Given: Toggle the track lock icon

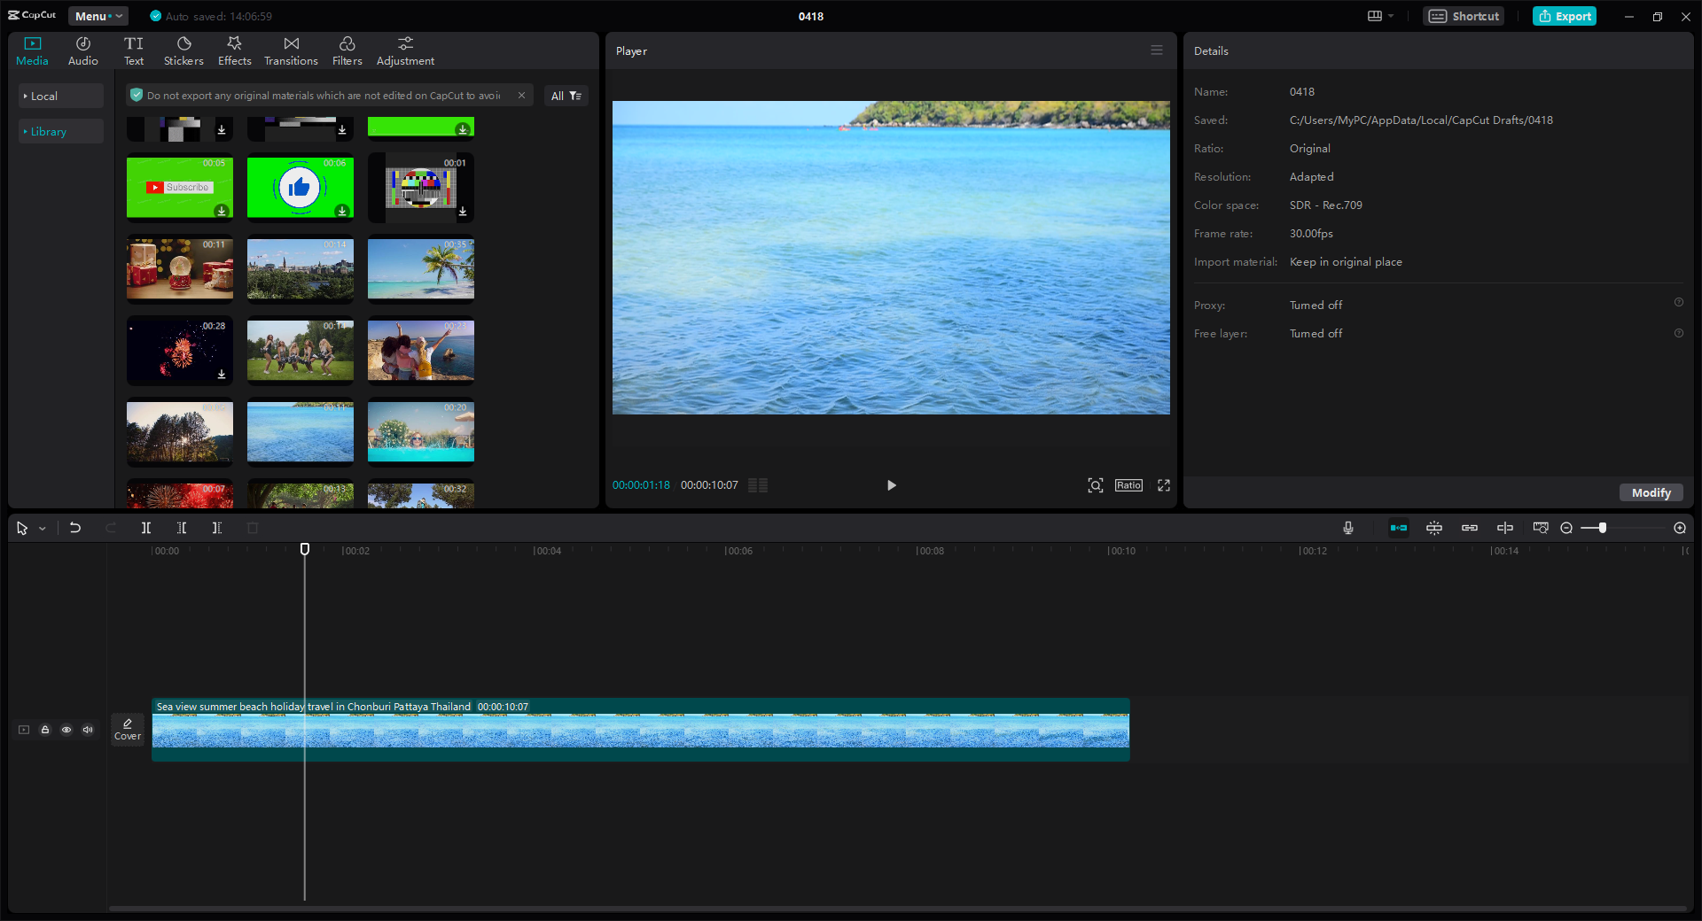Looking at the screenshot, I should click(45, 730).
